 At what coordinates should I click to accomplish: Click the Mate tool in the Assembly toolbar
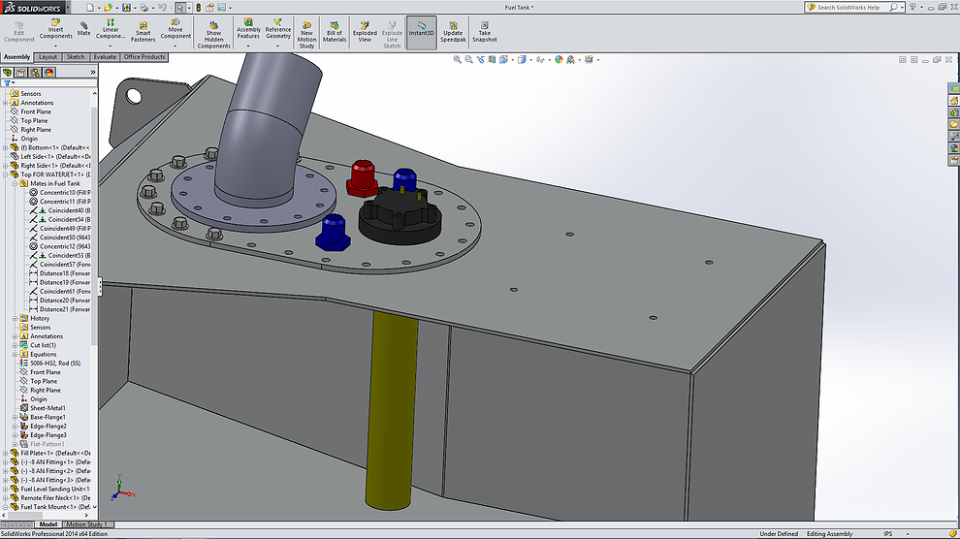(x=84, y=28)
